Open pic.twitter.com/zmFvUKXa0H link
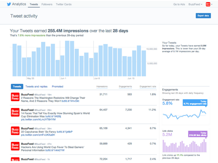The image size is (218, 163). pyautogui.click(x=38, y=135)
